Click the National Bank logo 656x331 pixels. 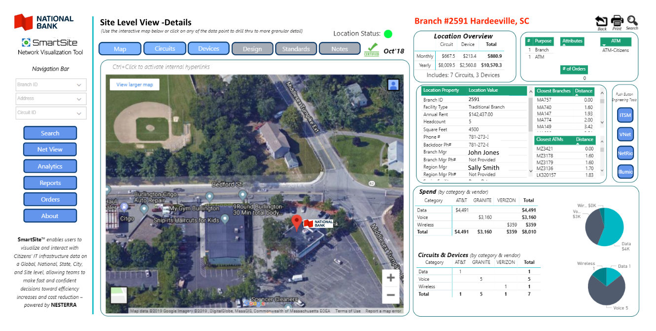pos(43,22)
